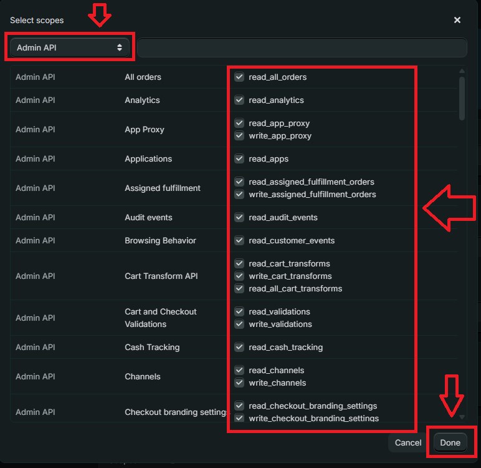Disable the write_validations checkbox

(239, 324)
